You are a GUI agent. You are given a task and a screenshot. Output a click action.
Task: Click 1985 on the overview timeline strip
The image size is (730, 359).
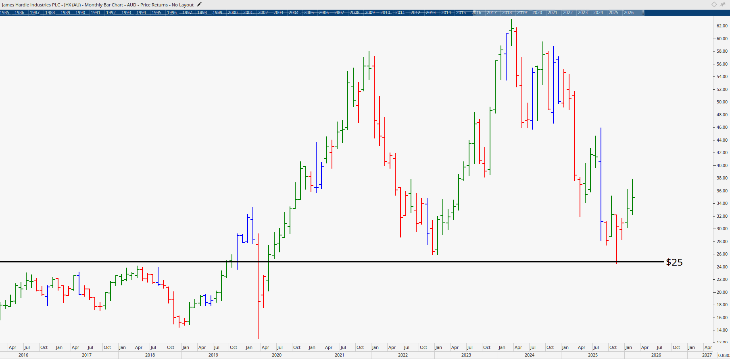point(5,12)
